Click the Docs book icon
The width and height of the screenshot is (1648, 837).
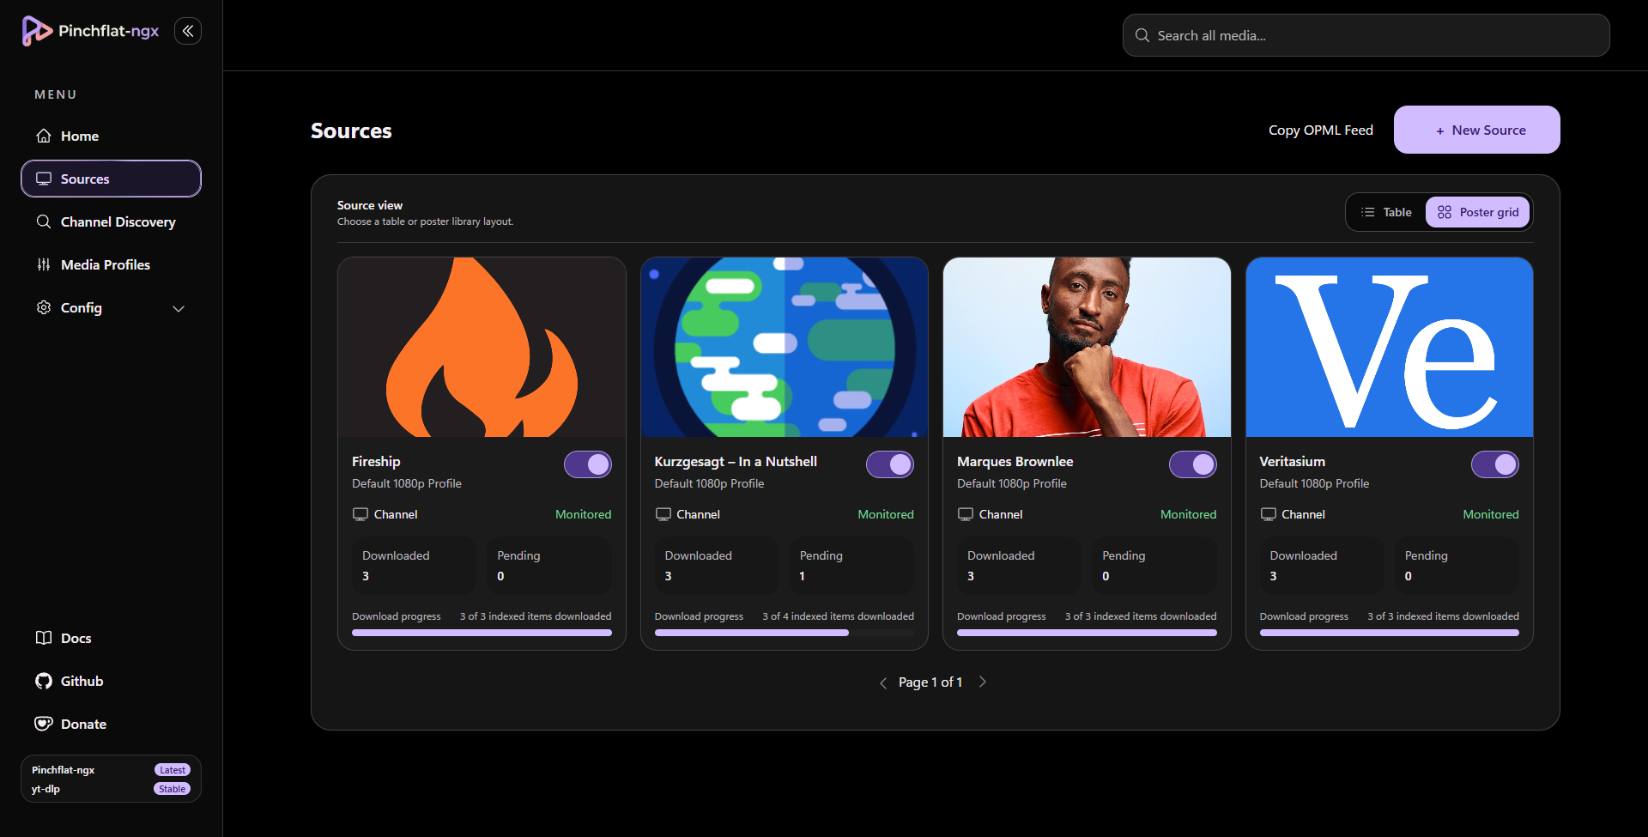coord(44,638)
